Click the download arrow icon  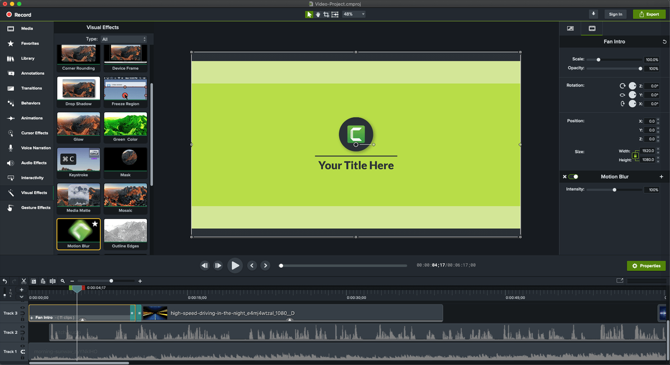coord(593,14)
